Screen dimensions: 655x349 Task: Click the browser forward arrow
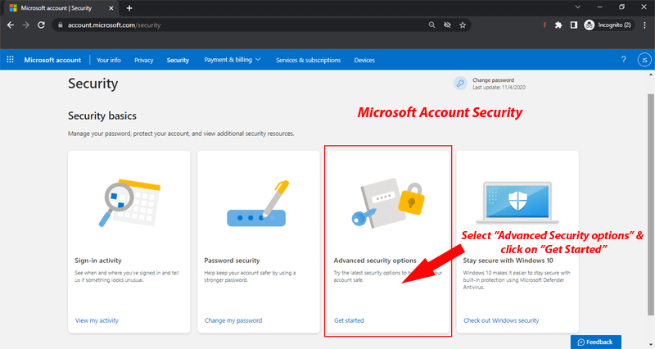click(x=26, y=25)
